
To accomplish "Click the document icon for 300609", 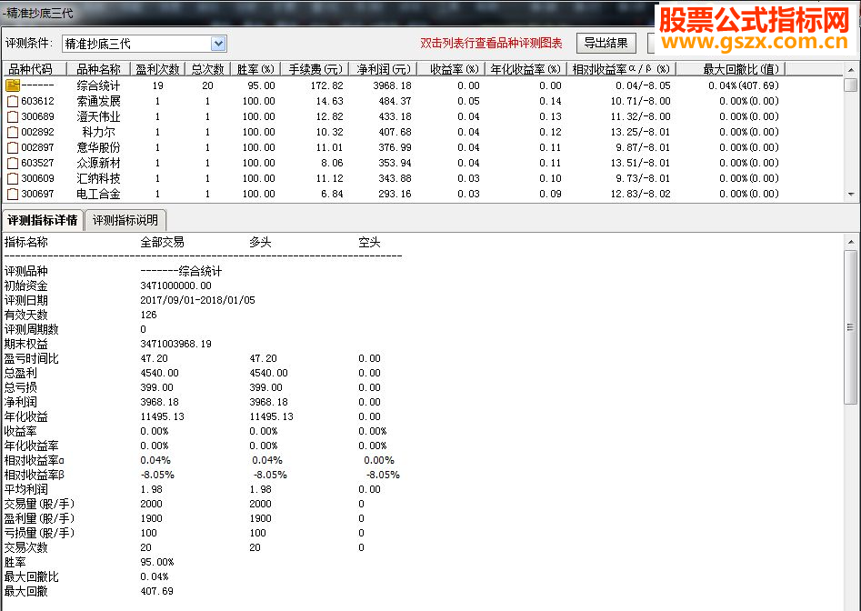I will (13, 178).
